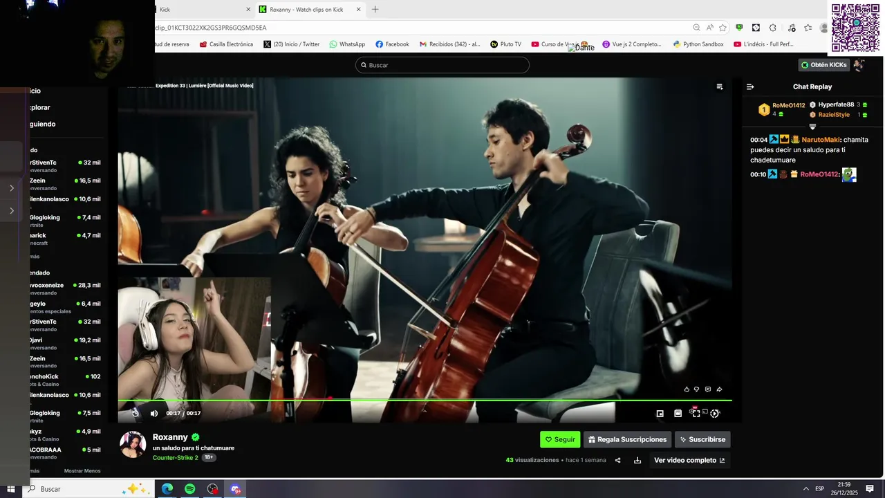The height and width of the screenshot is (498, 885).
Task: Add this page to favorites with star icon
Action: click(x=723, y=28)
